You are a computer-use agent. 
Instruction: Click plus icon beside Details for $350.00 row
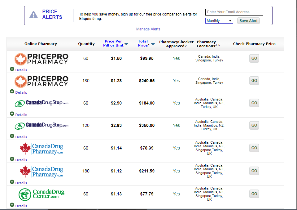(12, 136)
